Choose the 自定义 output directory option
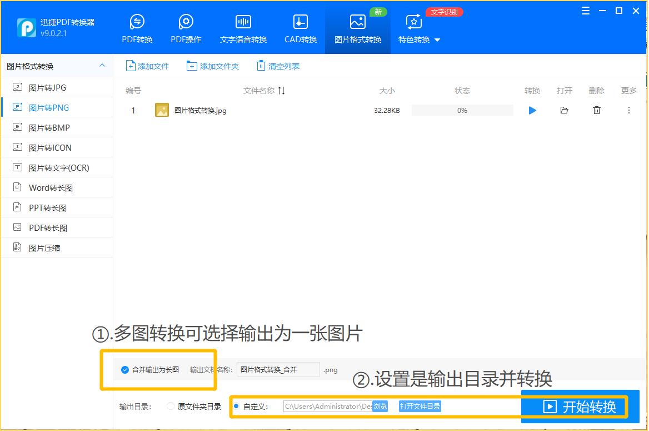The height and width of the screenshot is (431, 649). [x=238, y=407]
